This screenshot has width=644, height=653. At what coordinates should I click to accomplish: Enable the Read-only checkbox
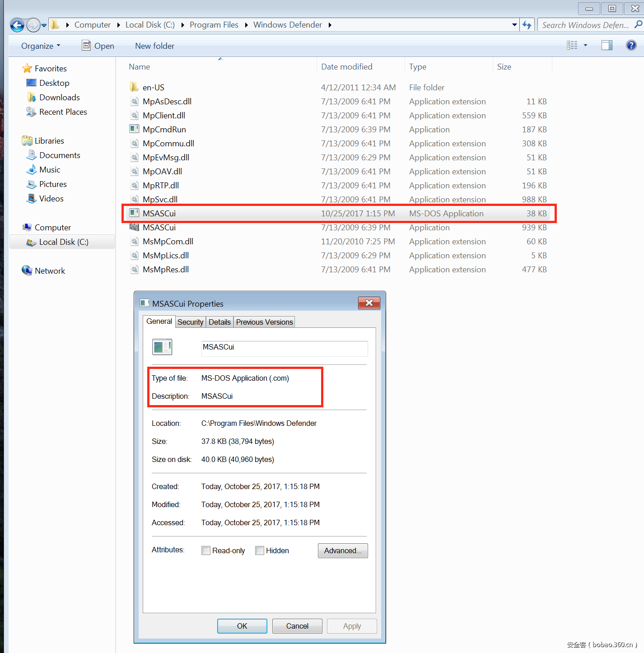[x=206, y=550]
